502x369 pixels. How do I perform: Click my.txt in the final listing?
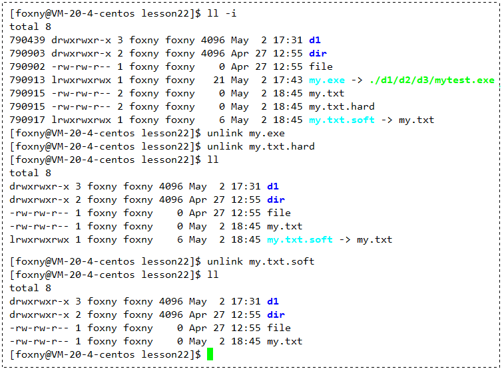[284, 341]
